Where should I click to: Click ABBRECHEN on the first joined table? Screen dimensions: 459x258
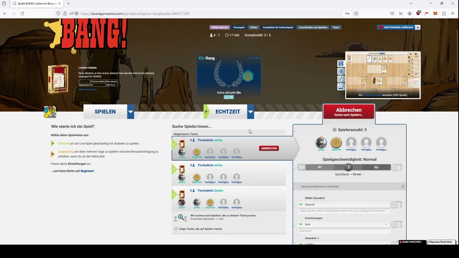click(x=269, y=148)
